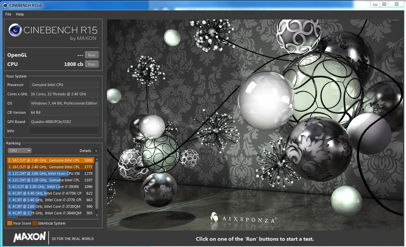Viewport: 406px width, 247px height.
Task: Click the Cores x GHz value field
Action: (64, 94)
